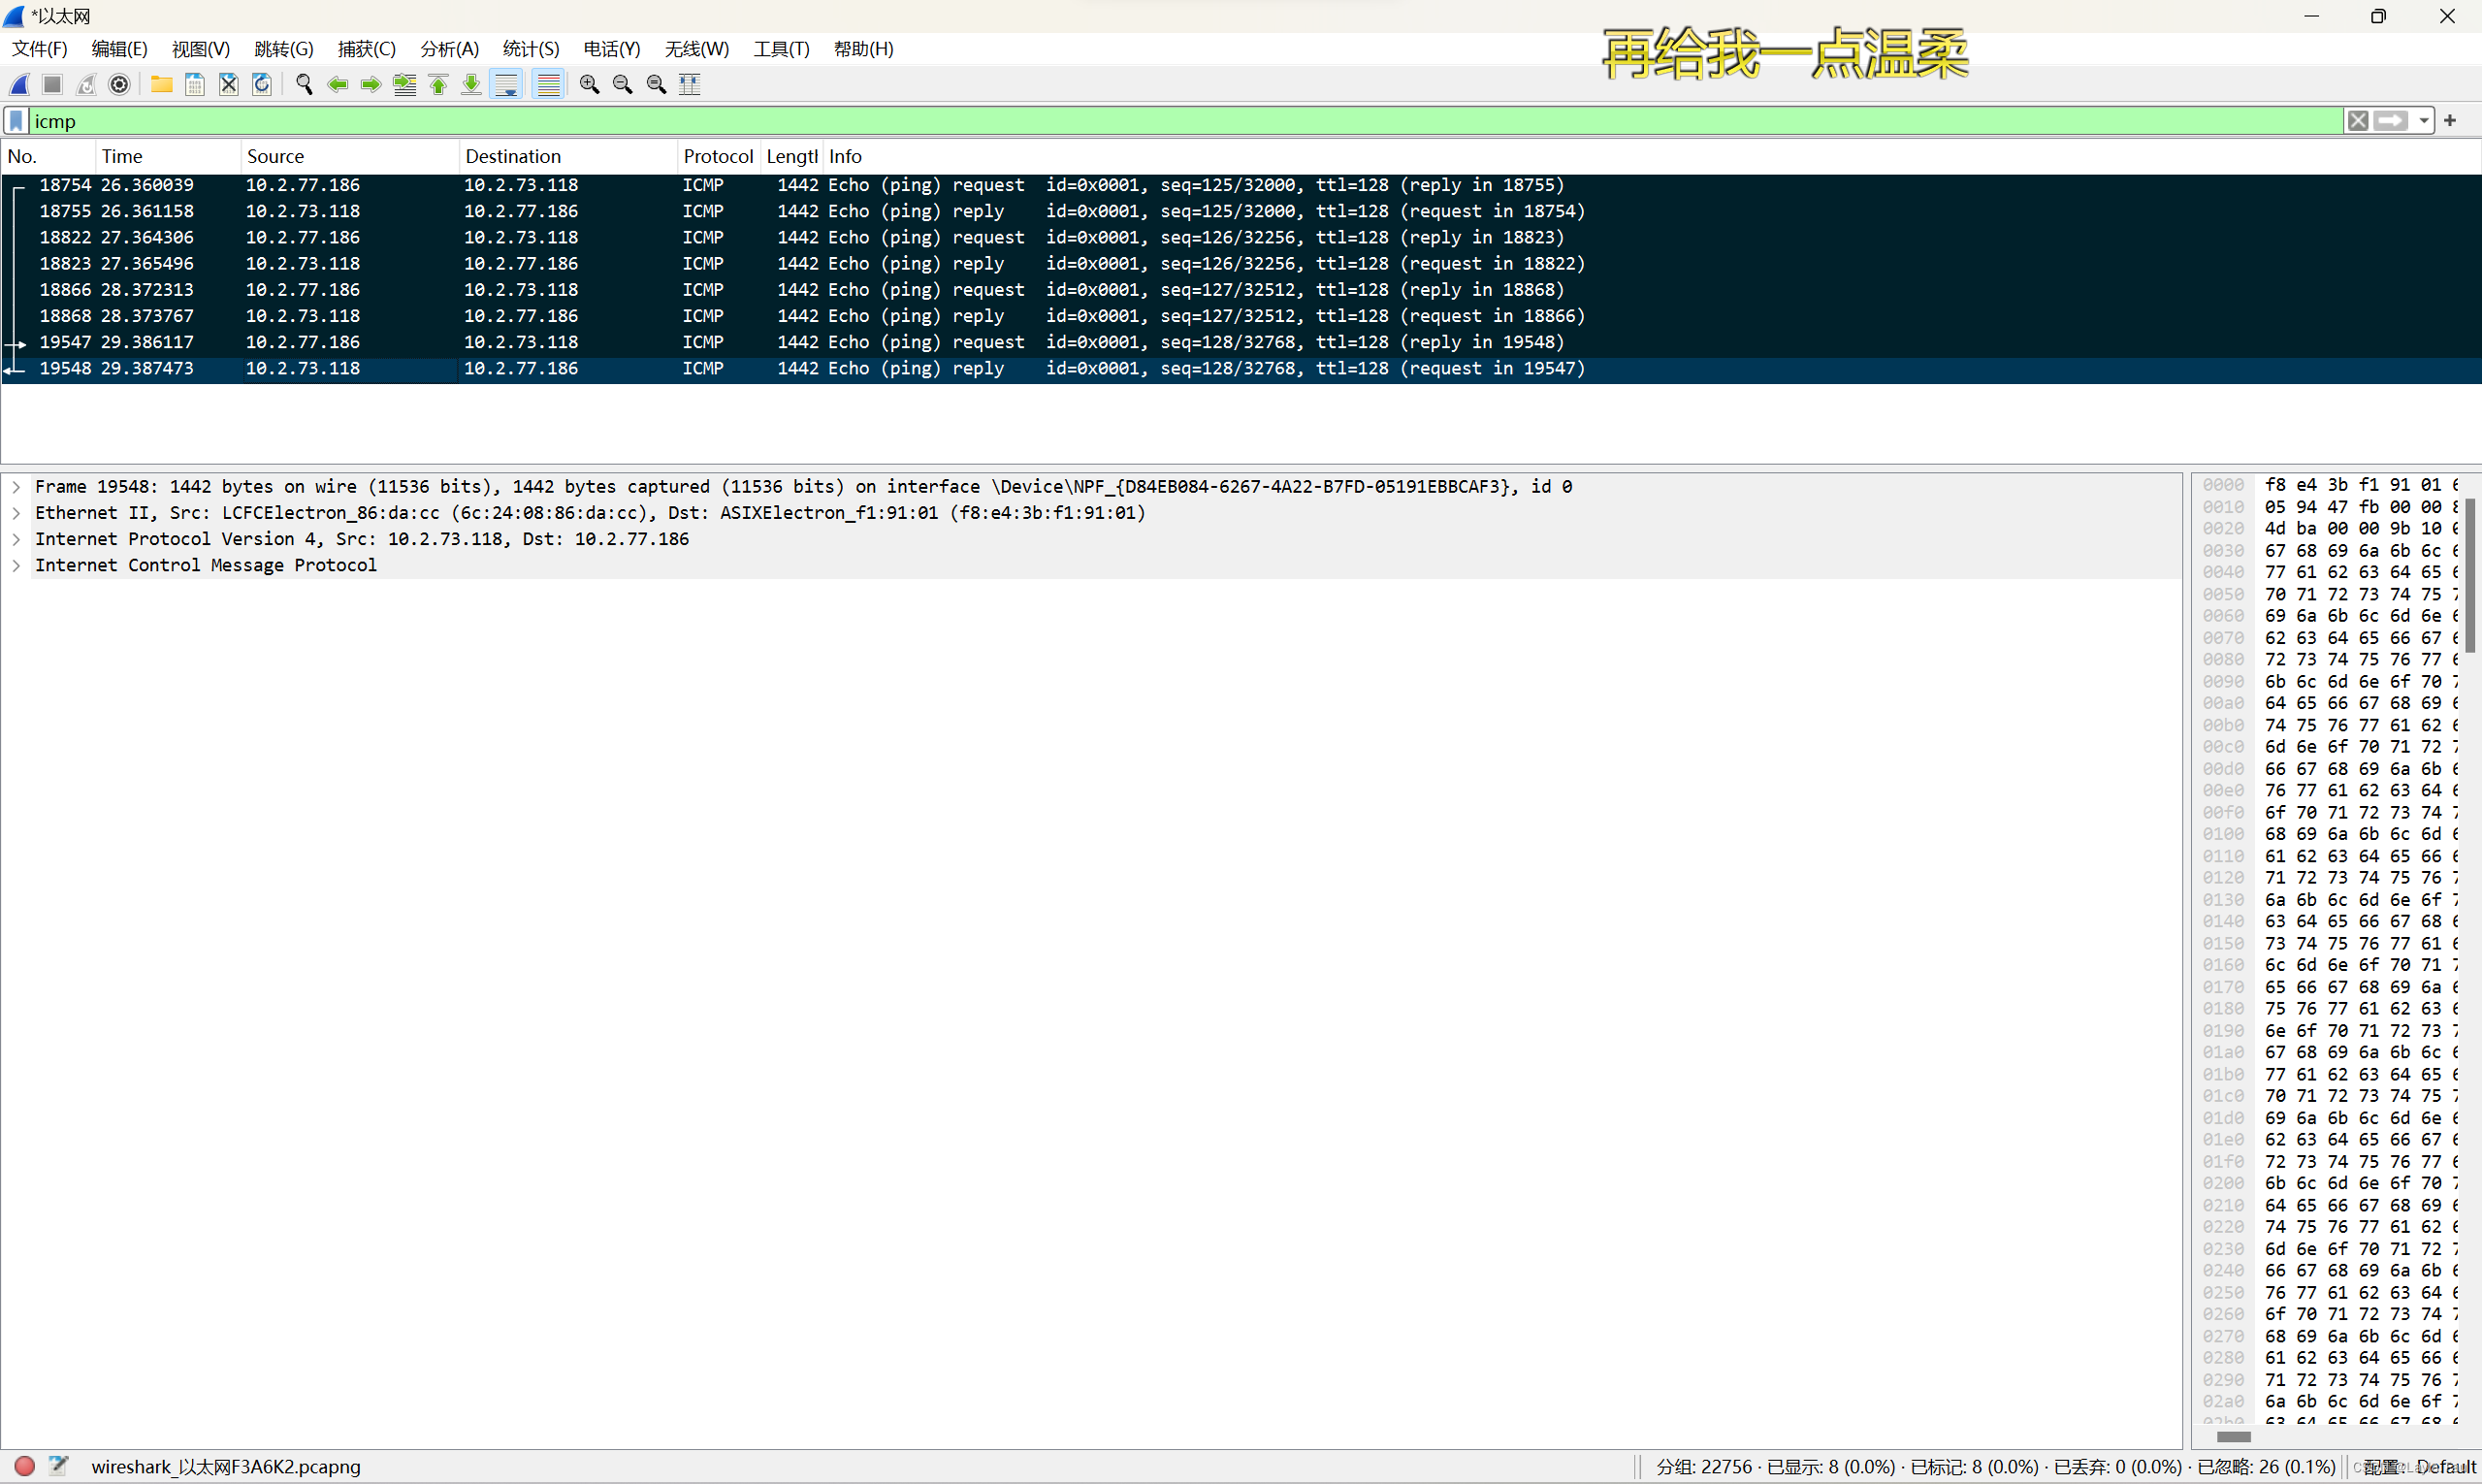Open the 帮助(H) menu
This screenshot has width=2482, height=1484.
[863, 49]
